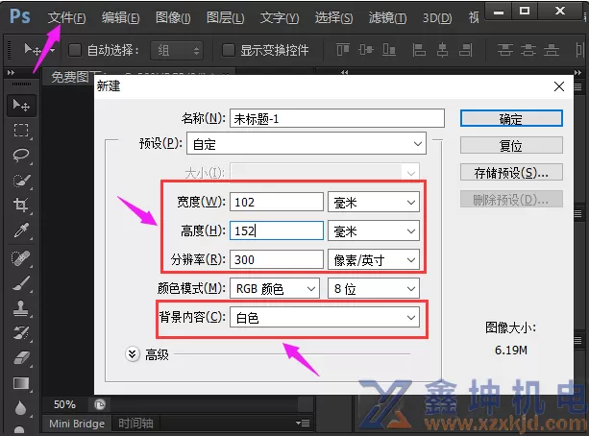Expand the toolbox with the double-arrow

click(11, 72)
